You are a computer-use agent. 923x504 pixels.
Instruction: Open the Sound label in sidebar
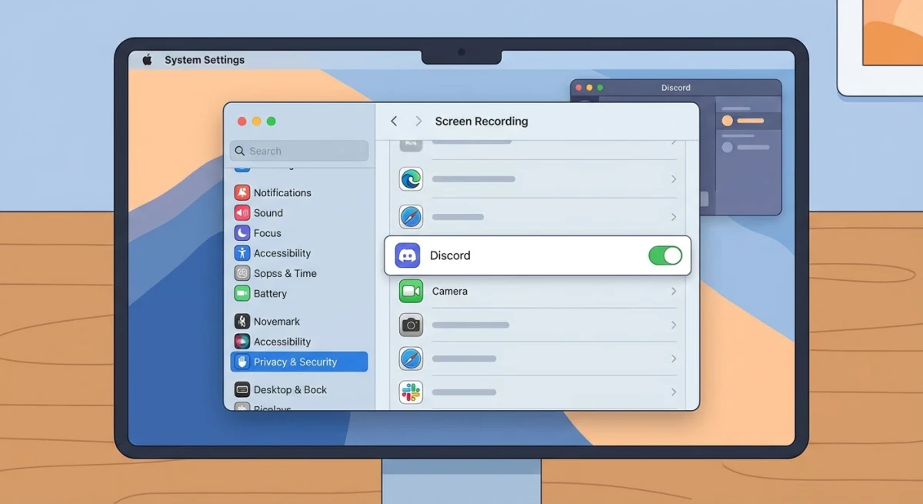pyautogui.click(x=268, y=212)
